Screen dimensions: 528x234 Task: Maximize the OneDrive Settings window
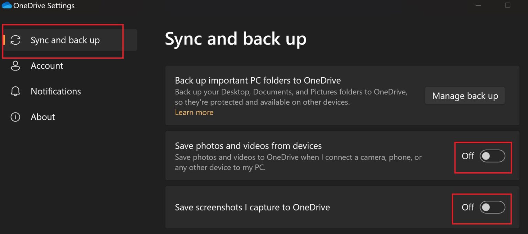507,5
